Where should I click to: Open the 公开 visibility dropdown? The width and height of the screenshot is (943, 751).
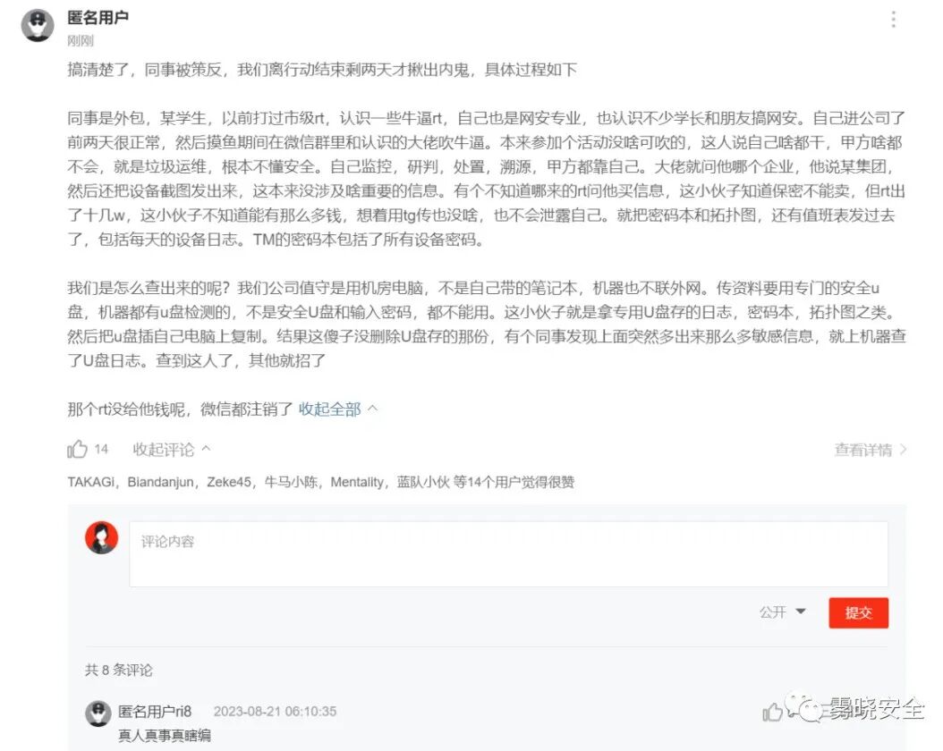pyautogui.click(x=782, y=612)
